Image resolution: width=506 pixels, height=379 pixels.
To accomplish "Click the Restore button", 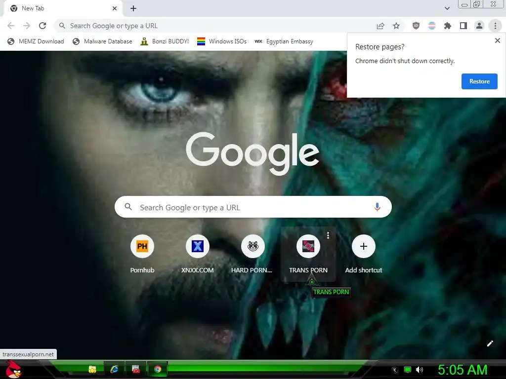I will pos(479,81).
